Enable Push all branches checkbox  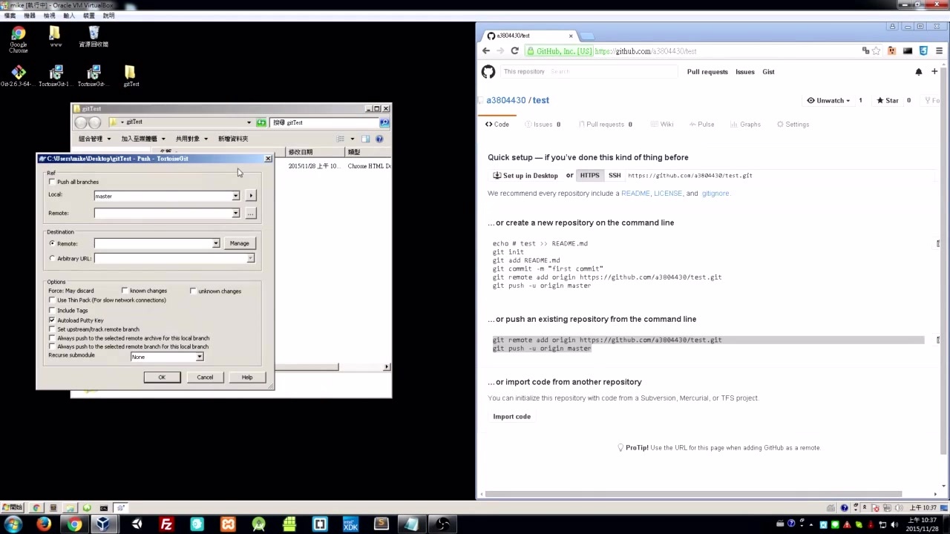(52, 182)
